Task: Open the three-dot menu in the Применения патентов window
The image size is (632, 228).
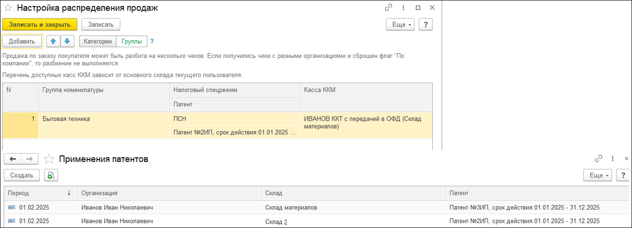Action: 613,159
